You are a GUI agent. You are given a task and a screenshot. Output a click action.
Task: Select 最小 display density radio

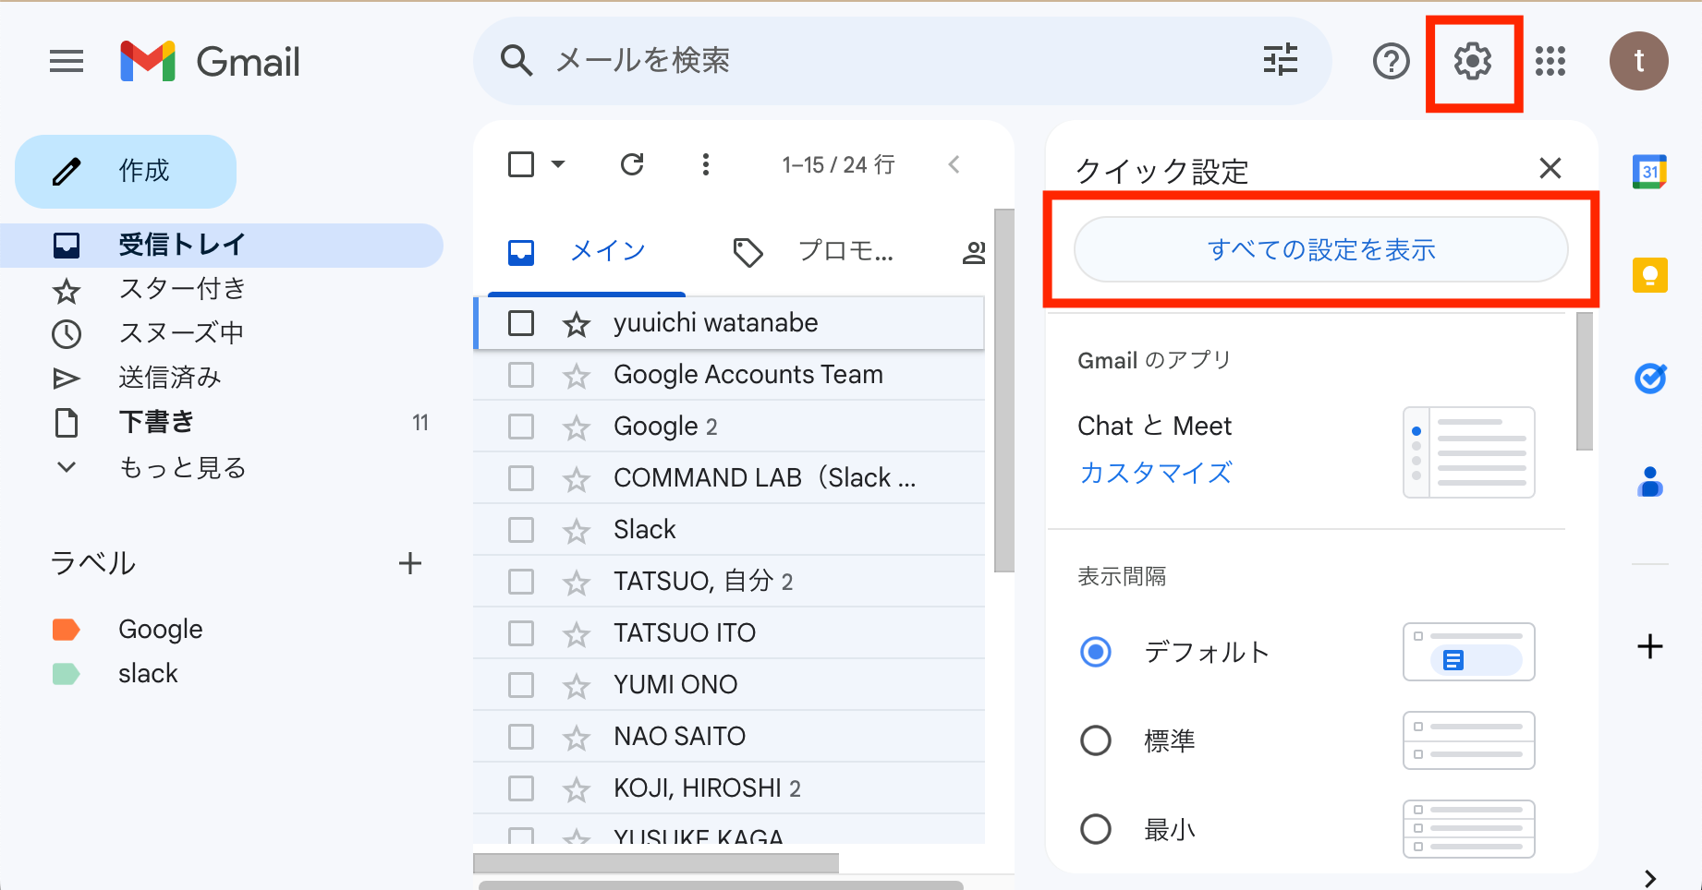click(1096, 829)
